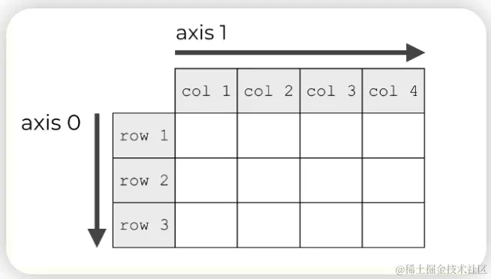The width and height of the screenshot is (491, 279).
Task: Click the axis 0 downward arrow
Action: point(97,181)
